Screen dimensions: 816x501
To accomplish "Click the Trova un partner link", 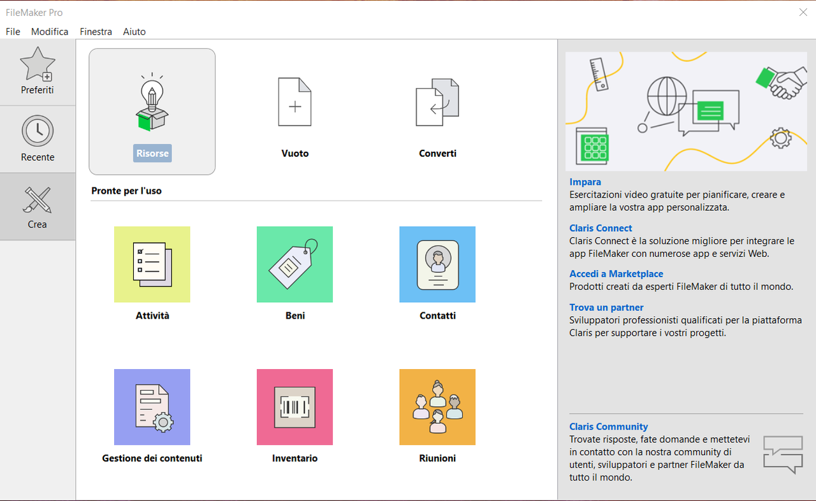I will (606, 307).
